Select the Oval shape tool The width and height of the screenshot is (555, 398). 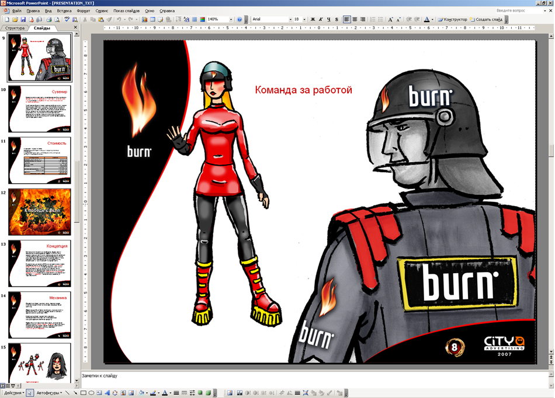(x=91, y=393)
